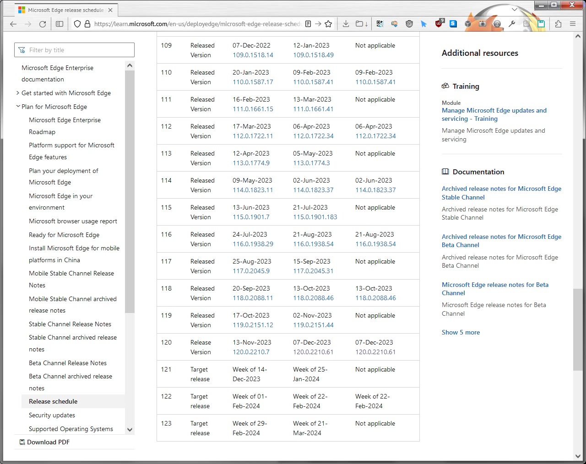
Task: Click page scrollbar down arrow
Action: tap(578, 456)
